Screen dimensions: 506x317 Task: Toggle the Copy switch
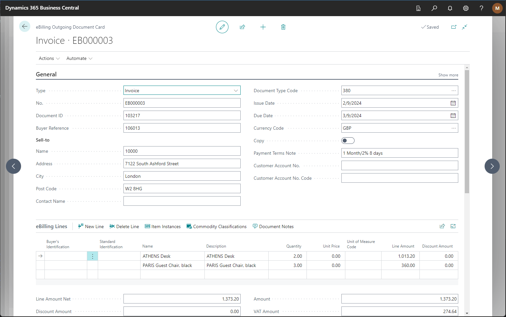point(348,141)
